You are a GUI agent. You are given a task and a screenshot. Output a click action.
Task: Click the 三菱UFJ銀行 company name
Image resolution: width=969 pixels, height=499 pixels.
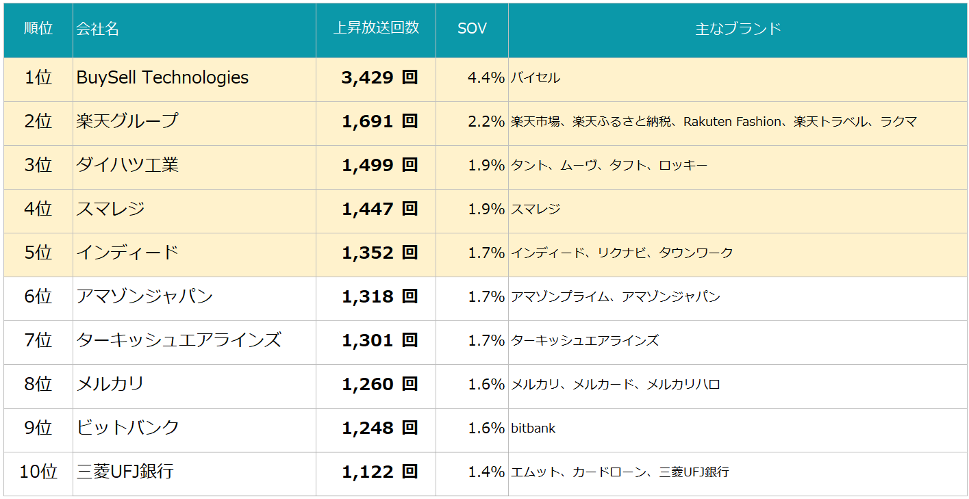point(125,472)
